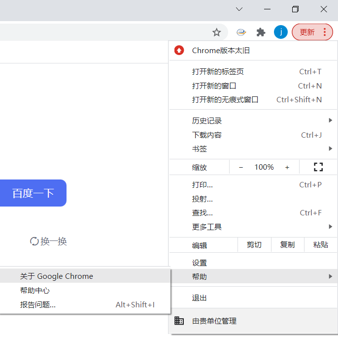Click the red Chrome update arrow icon

tap(179, 50)
